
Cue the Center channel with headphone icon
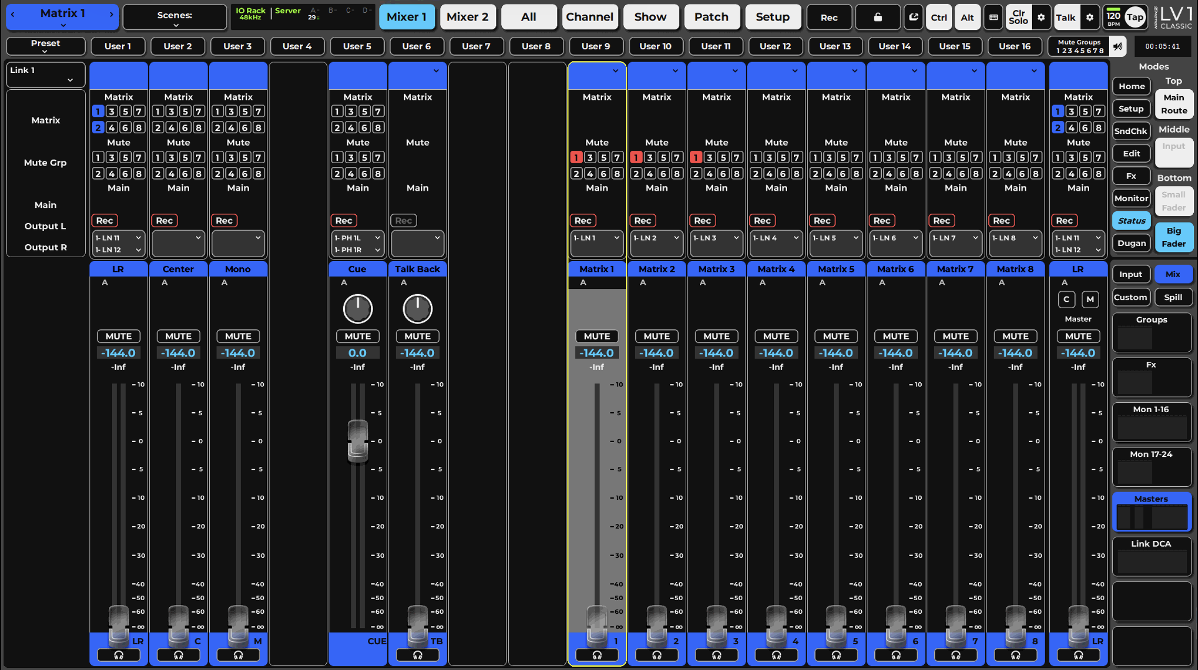point(178,655)
